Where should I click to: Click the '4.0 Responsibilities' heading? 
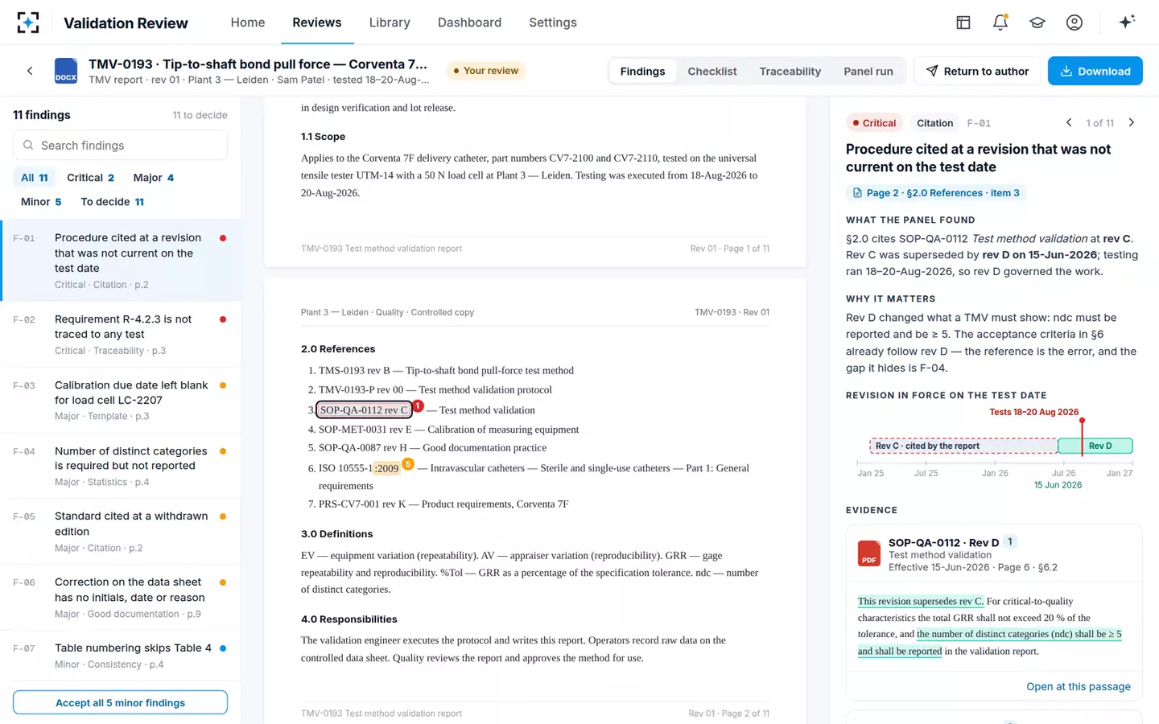349,619
